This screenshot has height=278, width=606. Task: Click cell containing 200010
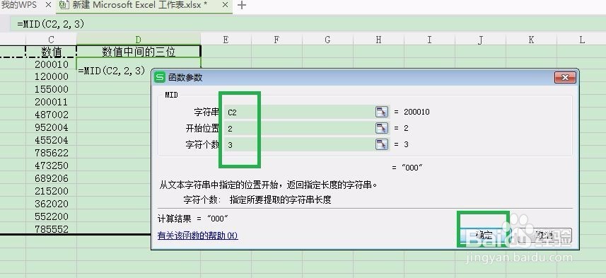[51, 64]
